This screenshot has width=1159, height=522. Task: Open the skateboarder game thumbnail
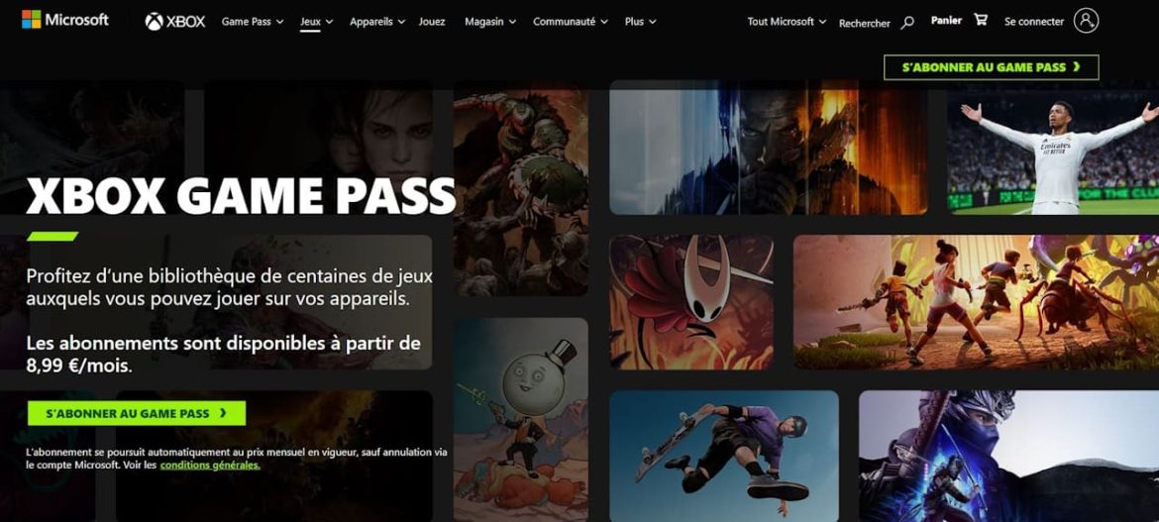point(724,456)
